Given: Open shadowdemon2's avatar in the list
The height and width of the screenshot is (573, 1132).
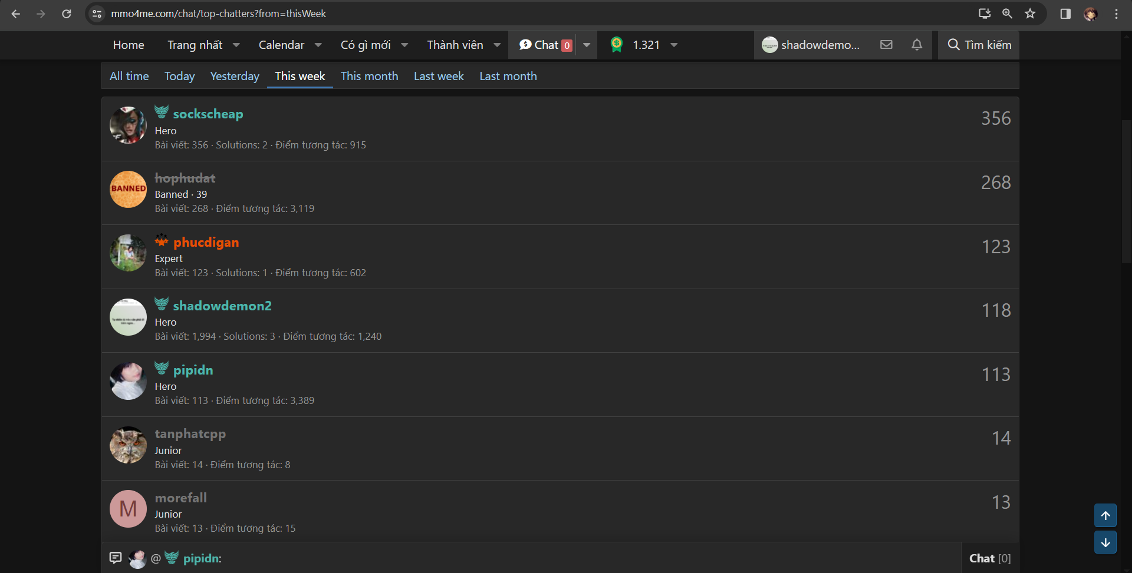Looking at the screenshot, I should pyautogui.click(x=128, y=317).
